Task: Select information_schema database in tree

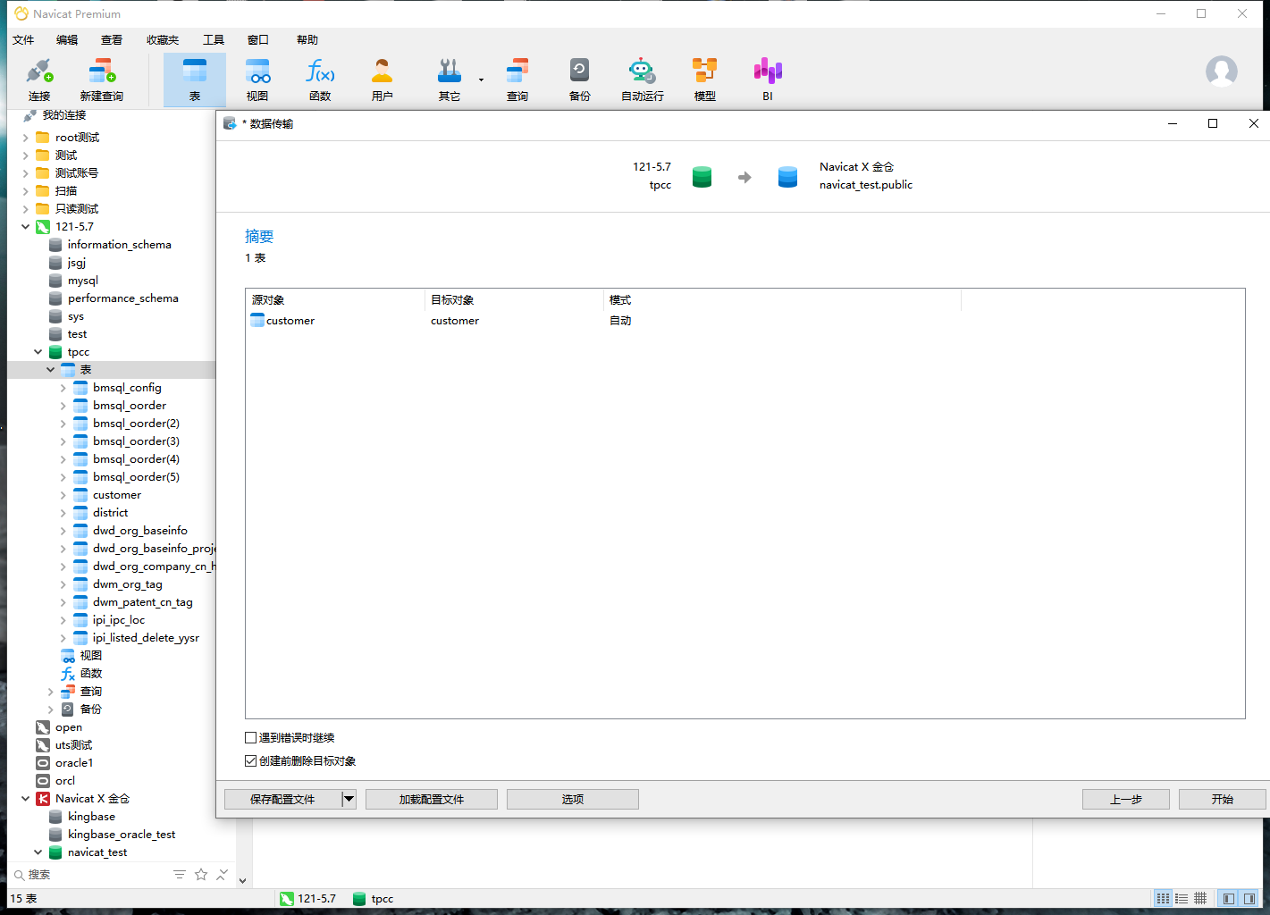Action: (120, 245)
